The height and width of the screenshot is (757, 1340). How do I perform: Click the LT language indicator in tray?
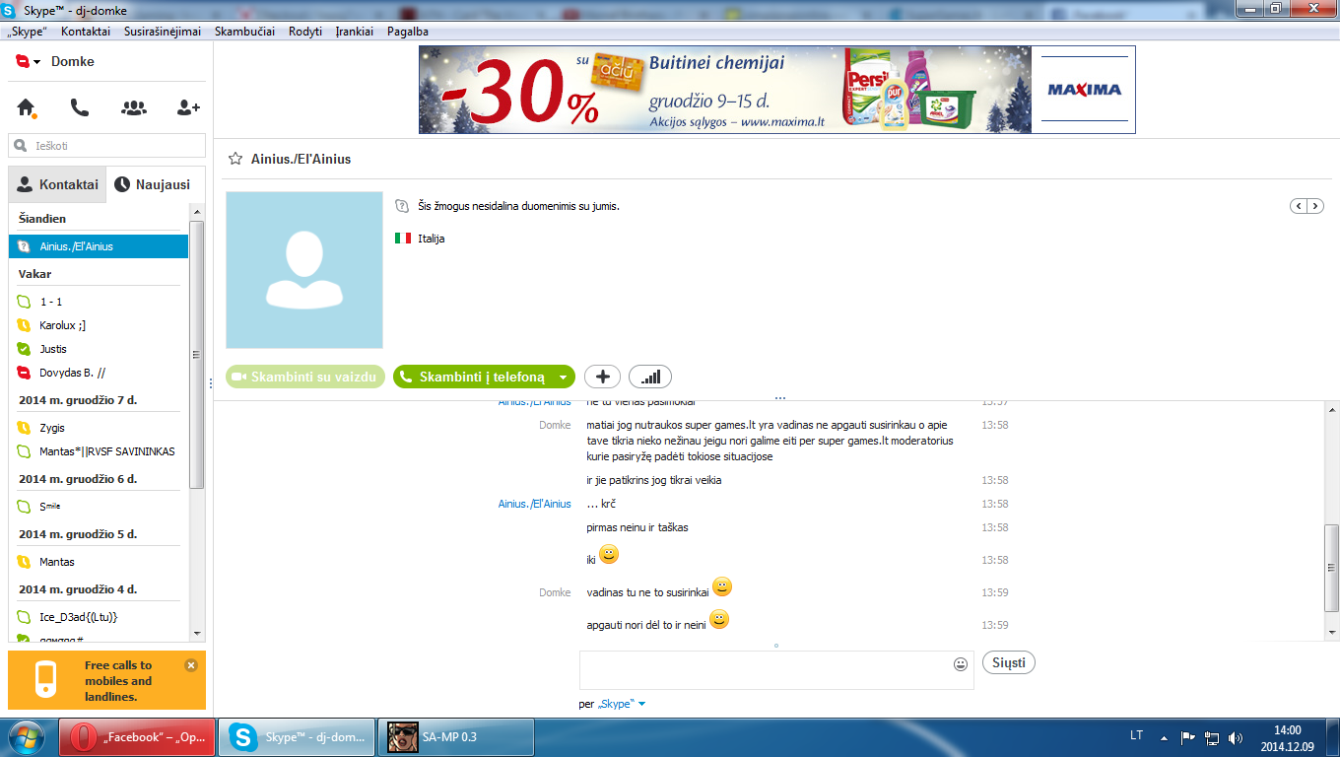(x=1136, y=736)
